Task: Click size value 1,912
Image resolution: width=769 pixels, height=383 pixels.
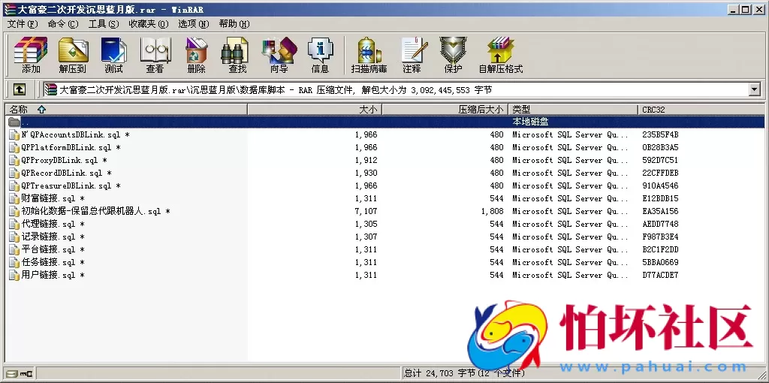Action: pyautogui.click(x=366, y=161)
